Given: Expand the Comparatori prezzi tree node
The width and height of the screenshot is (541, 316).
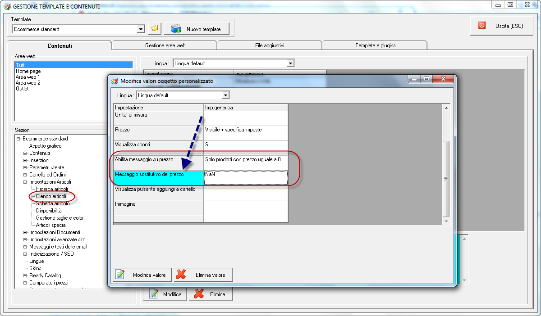Looking at the screenshot, I should click(25, 283).
